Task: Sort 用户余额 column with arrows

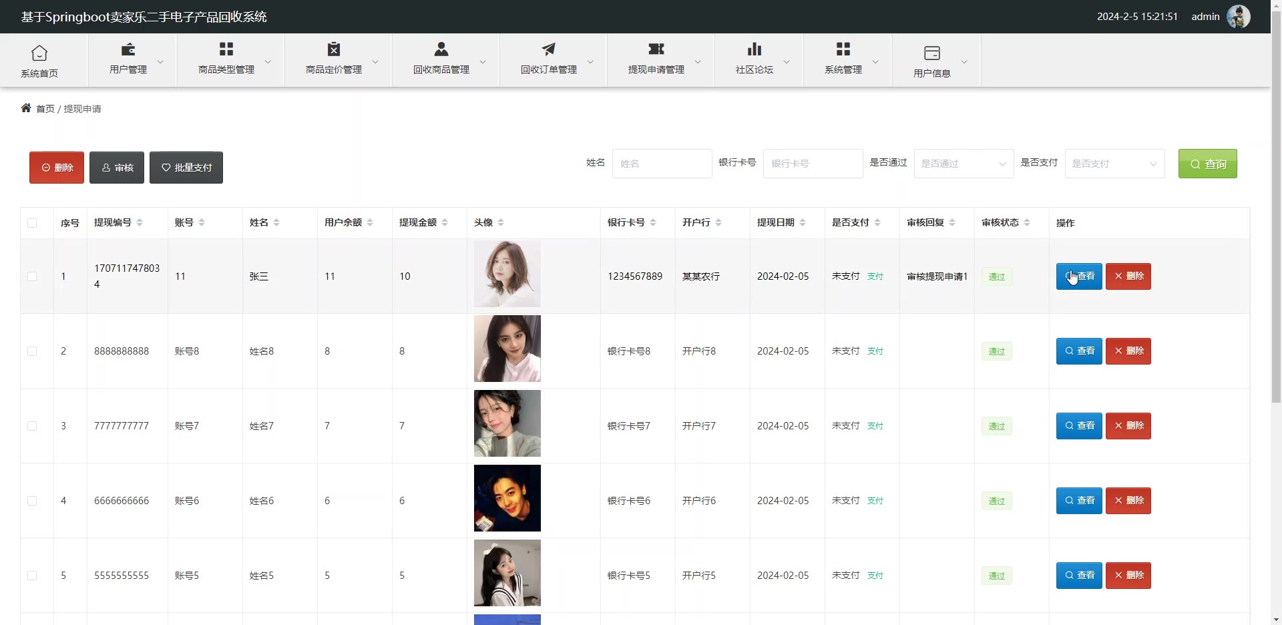Action: [370, 222]
